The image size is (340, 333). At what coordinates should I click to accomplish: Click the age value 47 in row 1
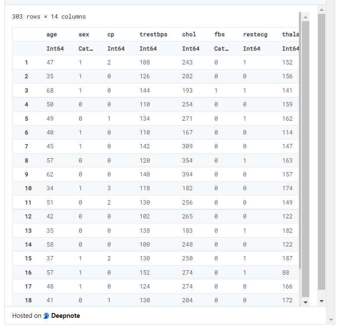pos(50,62)
